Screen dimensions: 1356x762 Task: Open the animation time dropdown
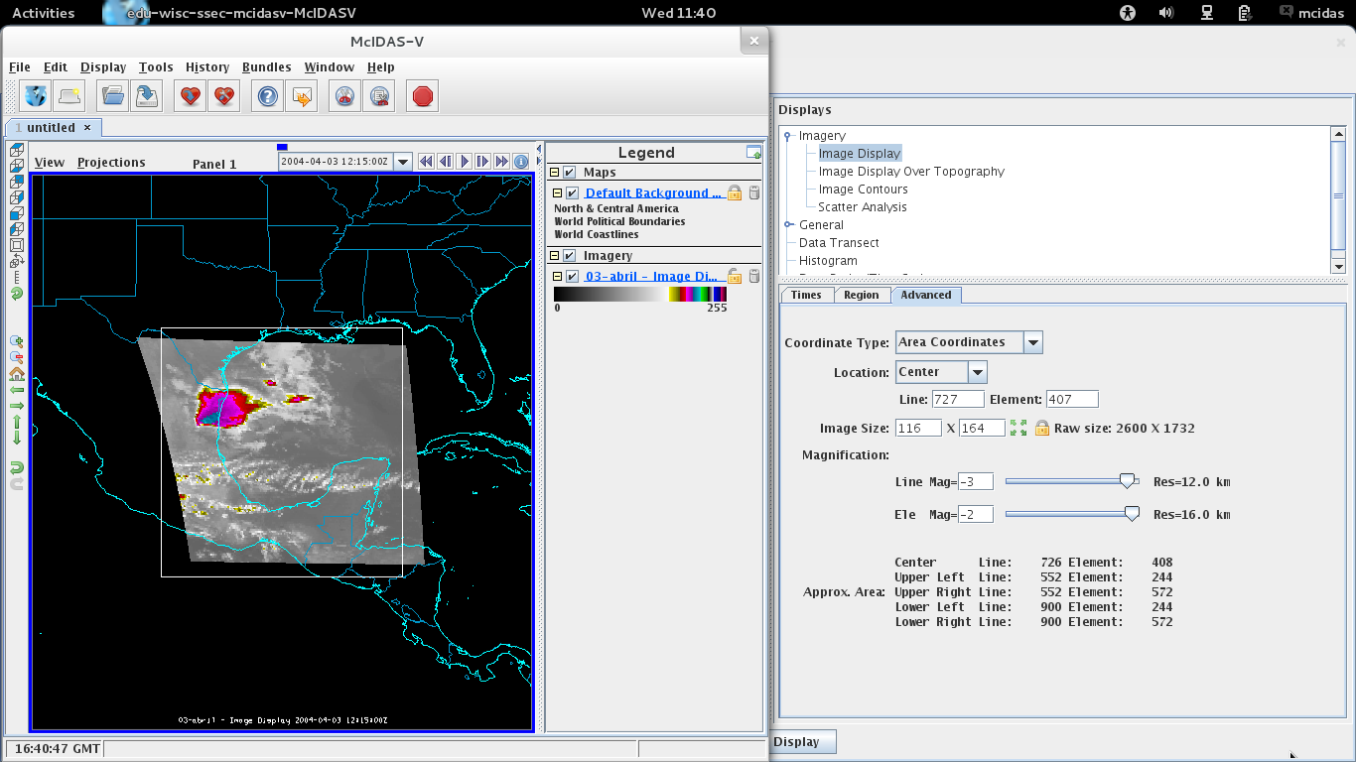click(x=403, y=162)
